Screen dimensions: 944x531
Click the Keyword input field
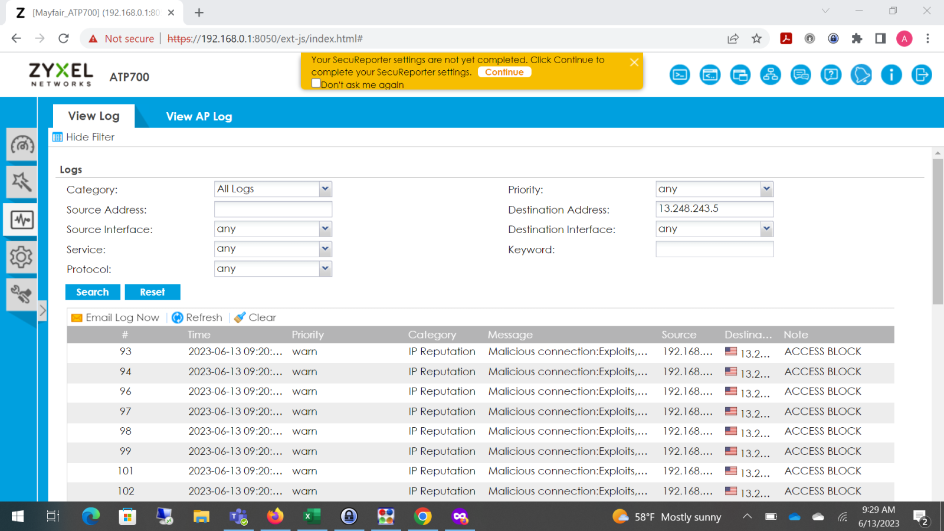(714, 249)
